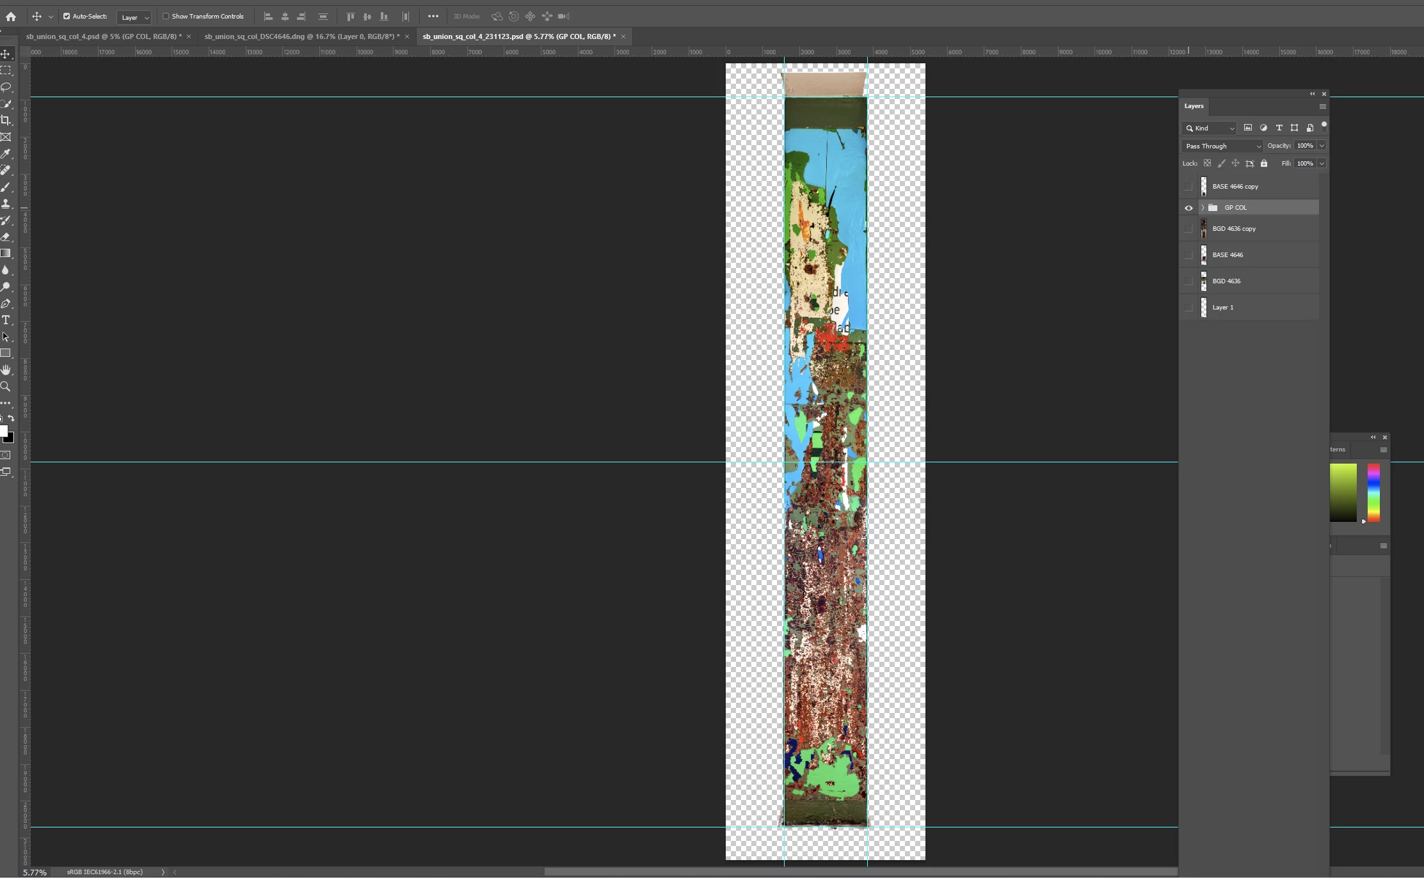Select the Hand tool
This screenshot has width=1424, height=878.
(6, 370)
